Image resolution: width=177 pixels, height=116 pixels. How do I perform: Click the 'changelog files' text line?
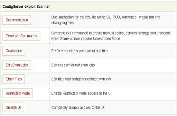coord(62,23)
